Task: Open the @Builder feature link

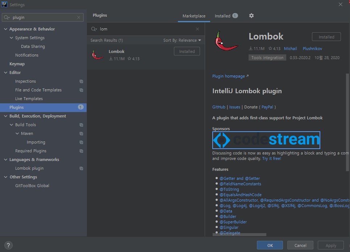Action: point(228,216)
